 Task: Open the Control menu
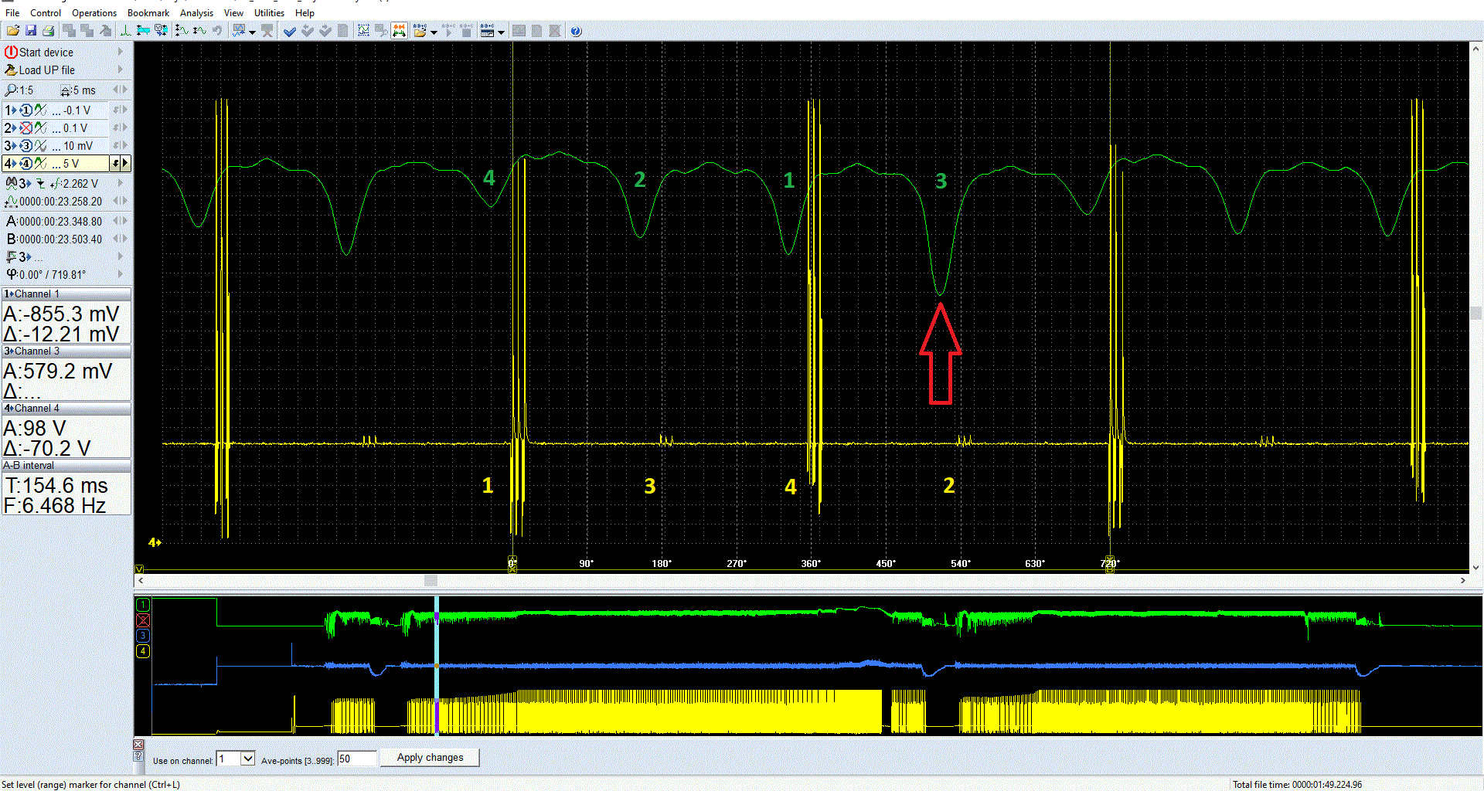point(46,13)
